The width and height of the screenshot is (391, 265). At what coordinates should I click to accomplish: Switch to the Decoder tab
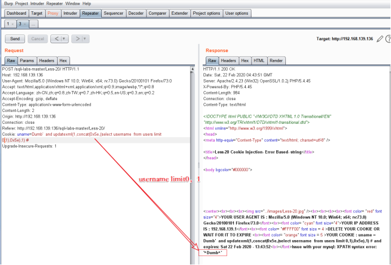[x=136, y=13]
